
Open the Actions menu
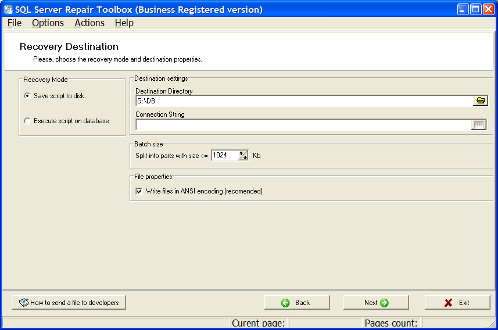(89, 23)
